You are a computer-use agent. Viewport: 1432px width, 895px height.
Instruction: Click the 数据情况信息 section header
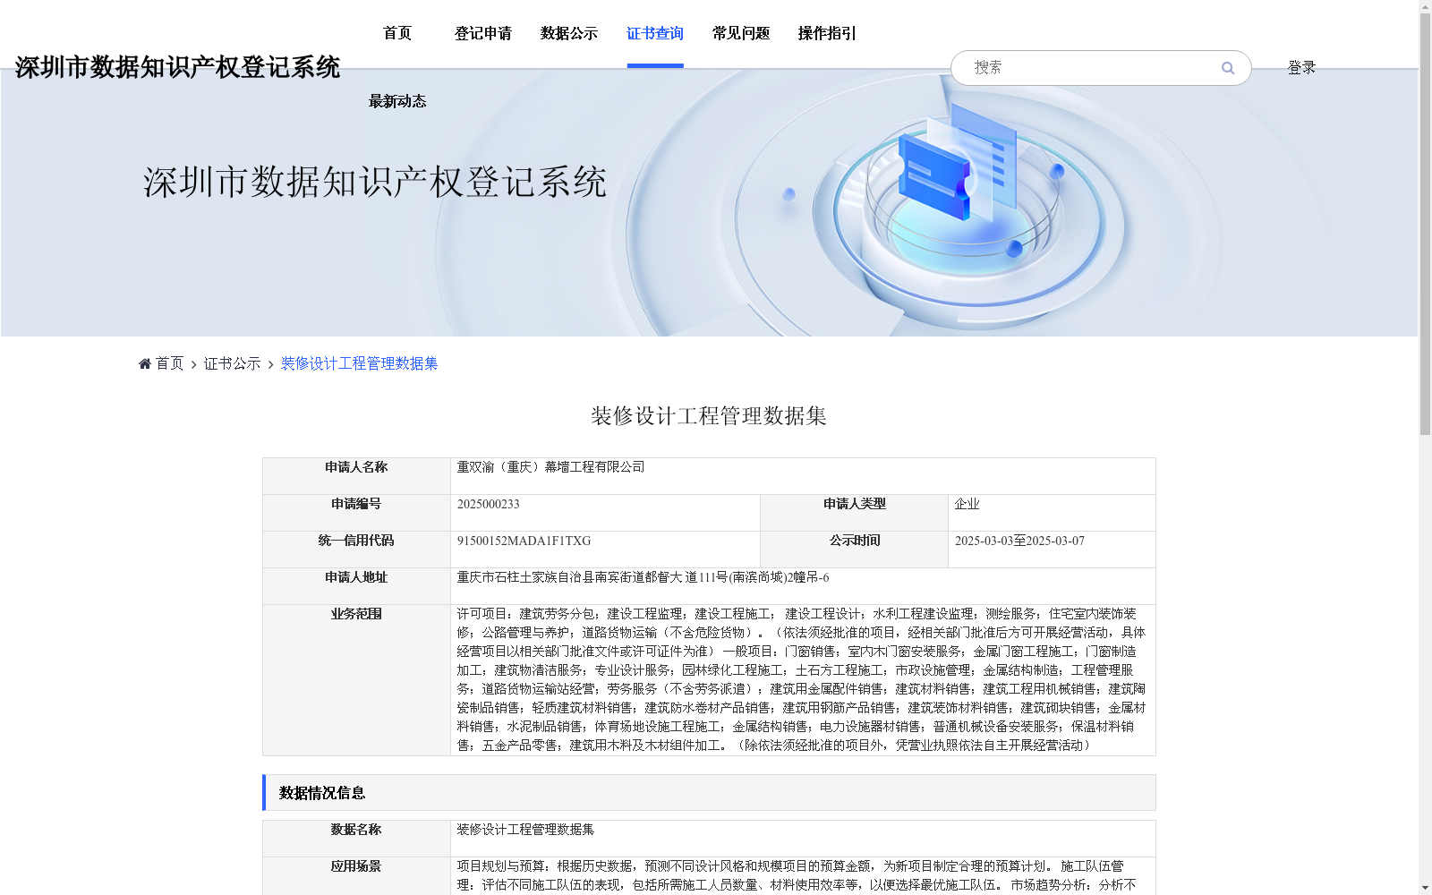pos(709,792)
